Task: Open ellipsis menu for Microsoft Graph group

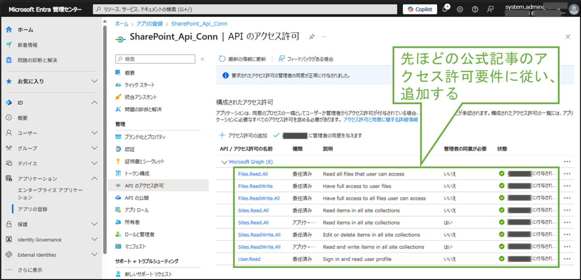Action: 567,162
